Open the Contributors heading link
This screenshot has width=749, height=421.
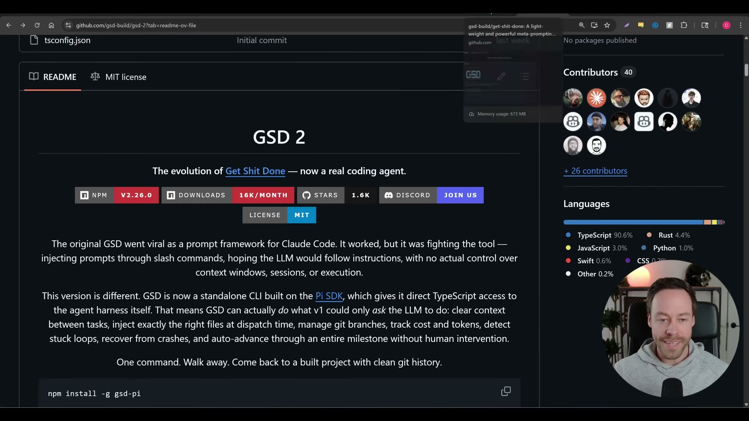coord(590,73)
